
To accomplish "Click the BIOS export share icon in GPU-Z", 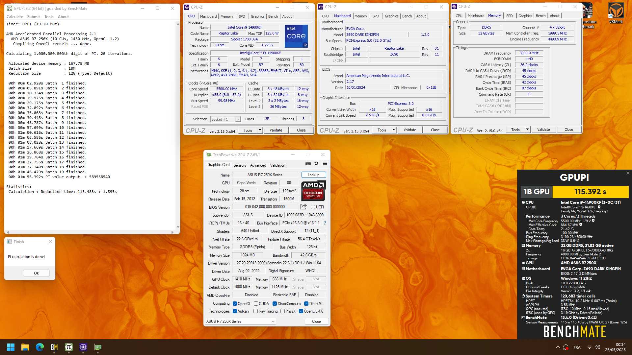I will 303,207.
